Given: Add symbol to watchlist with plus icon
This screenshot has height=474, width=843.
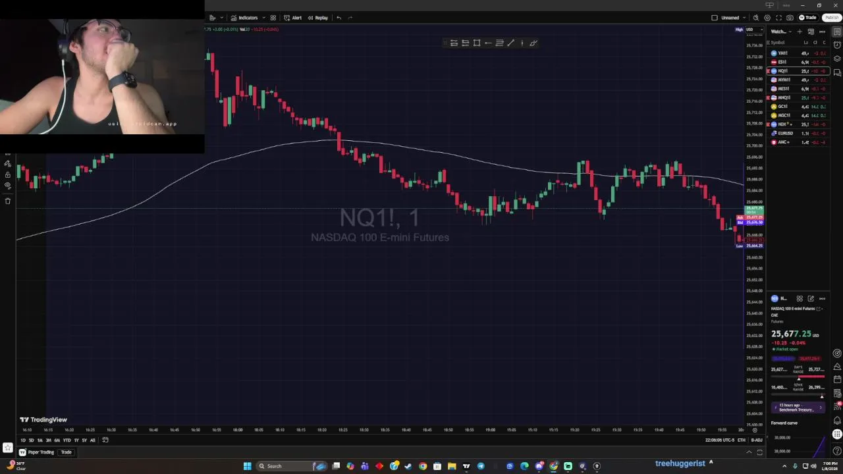Looking at the screenshot, I should click(x=800, y=32).
